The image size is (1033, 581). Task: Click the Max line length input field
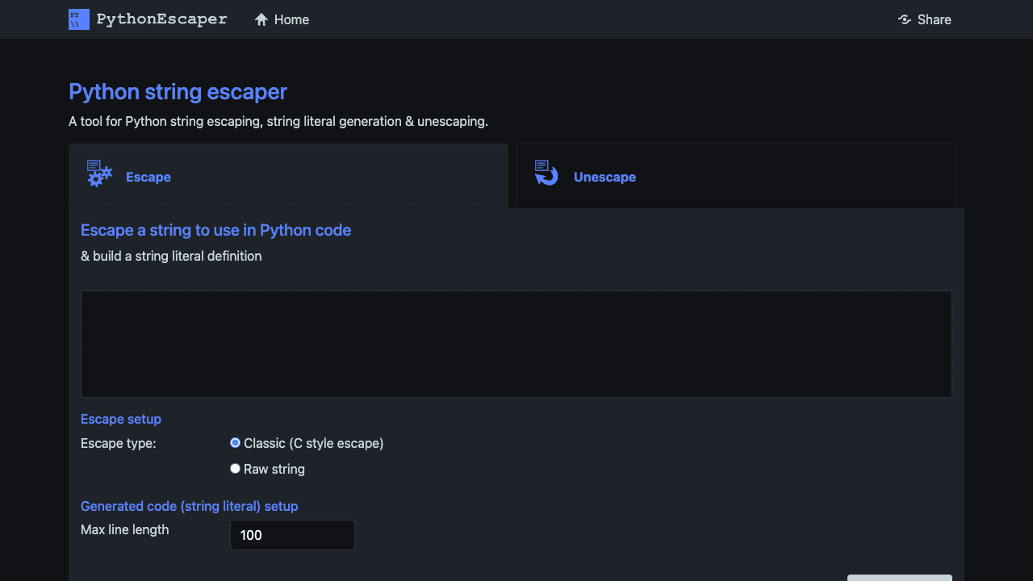[292, 534]
